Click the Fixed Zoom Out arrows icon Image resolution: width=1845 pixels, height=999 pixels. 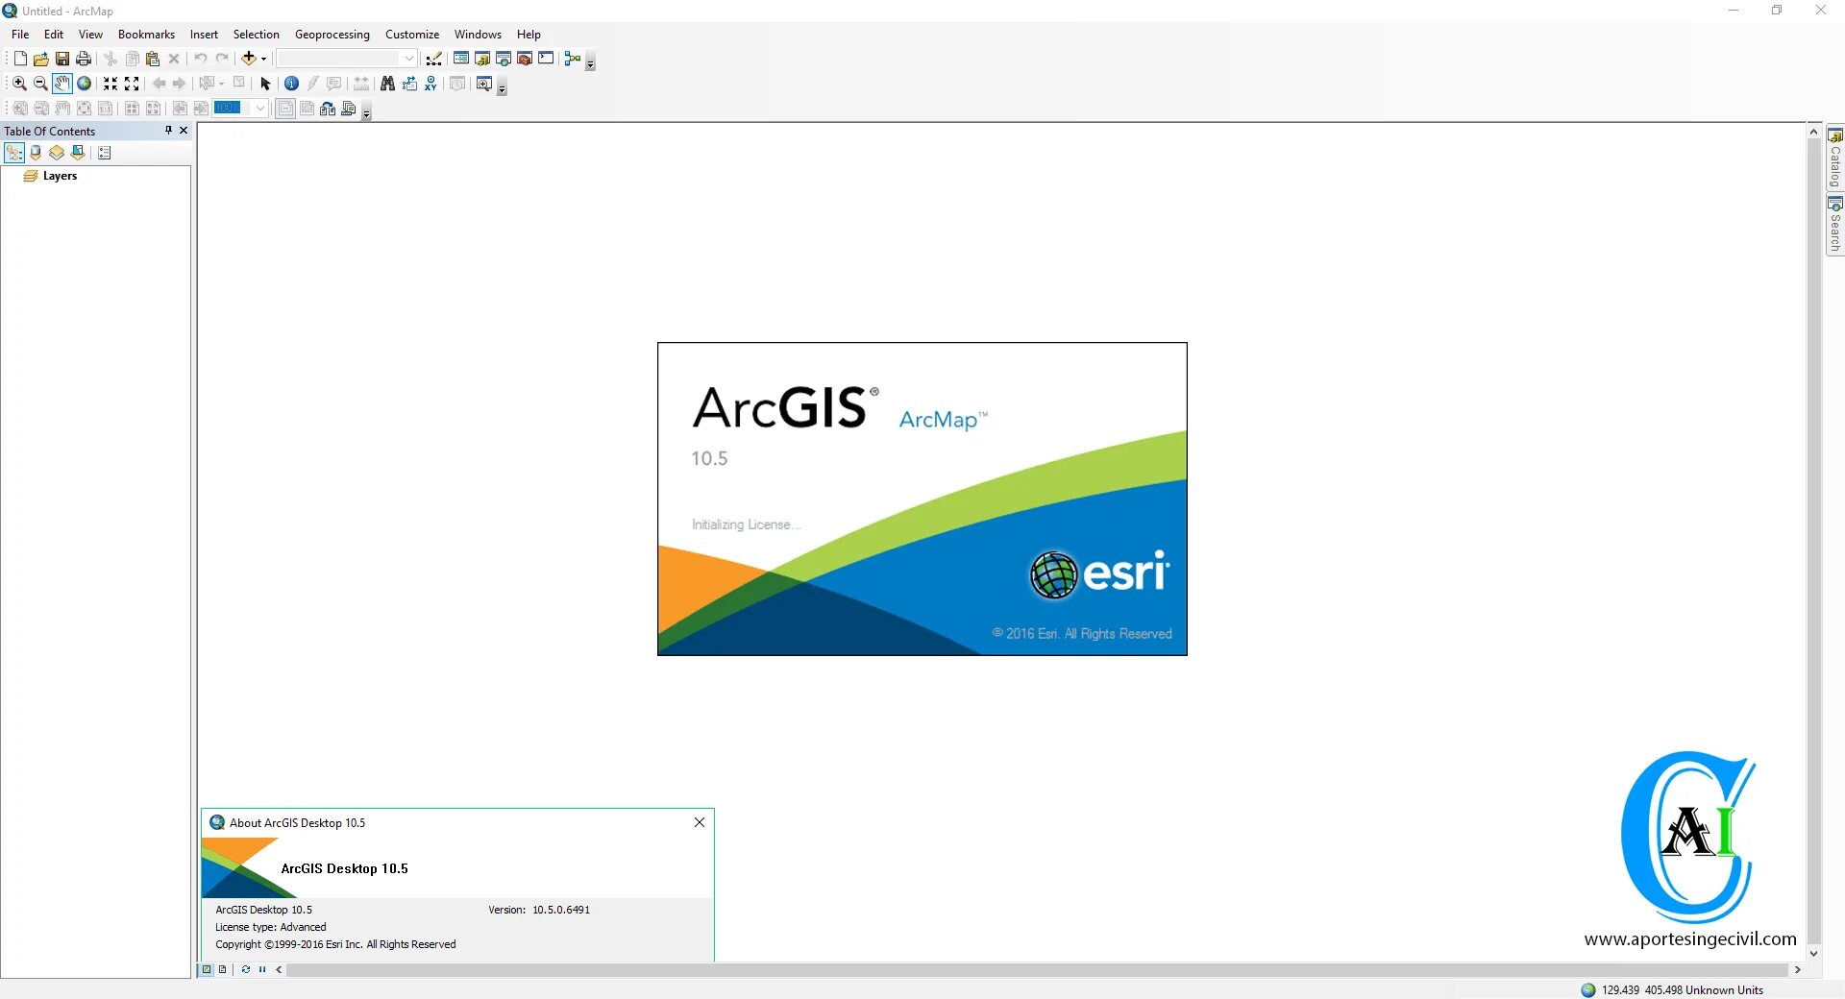point(132,84)
